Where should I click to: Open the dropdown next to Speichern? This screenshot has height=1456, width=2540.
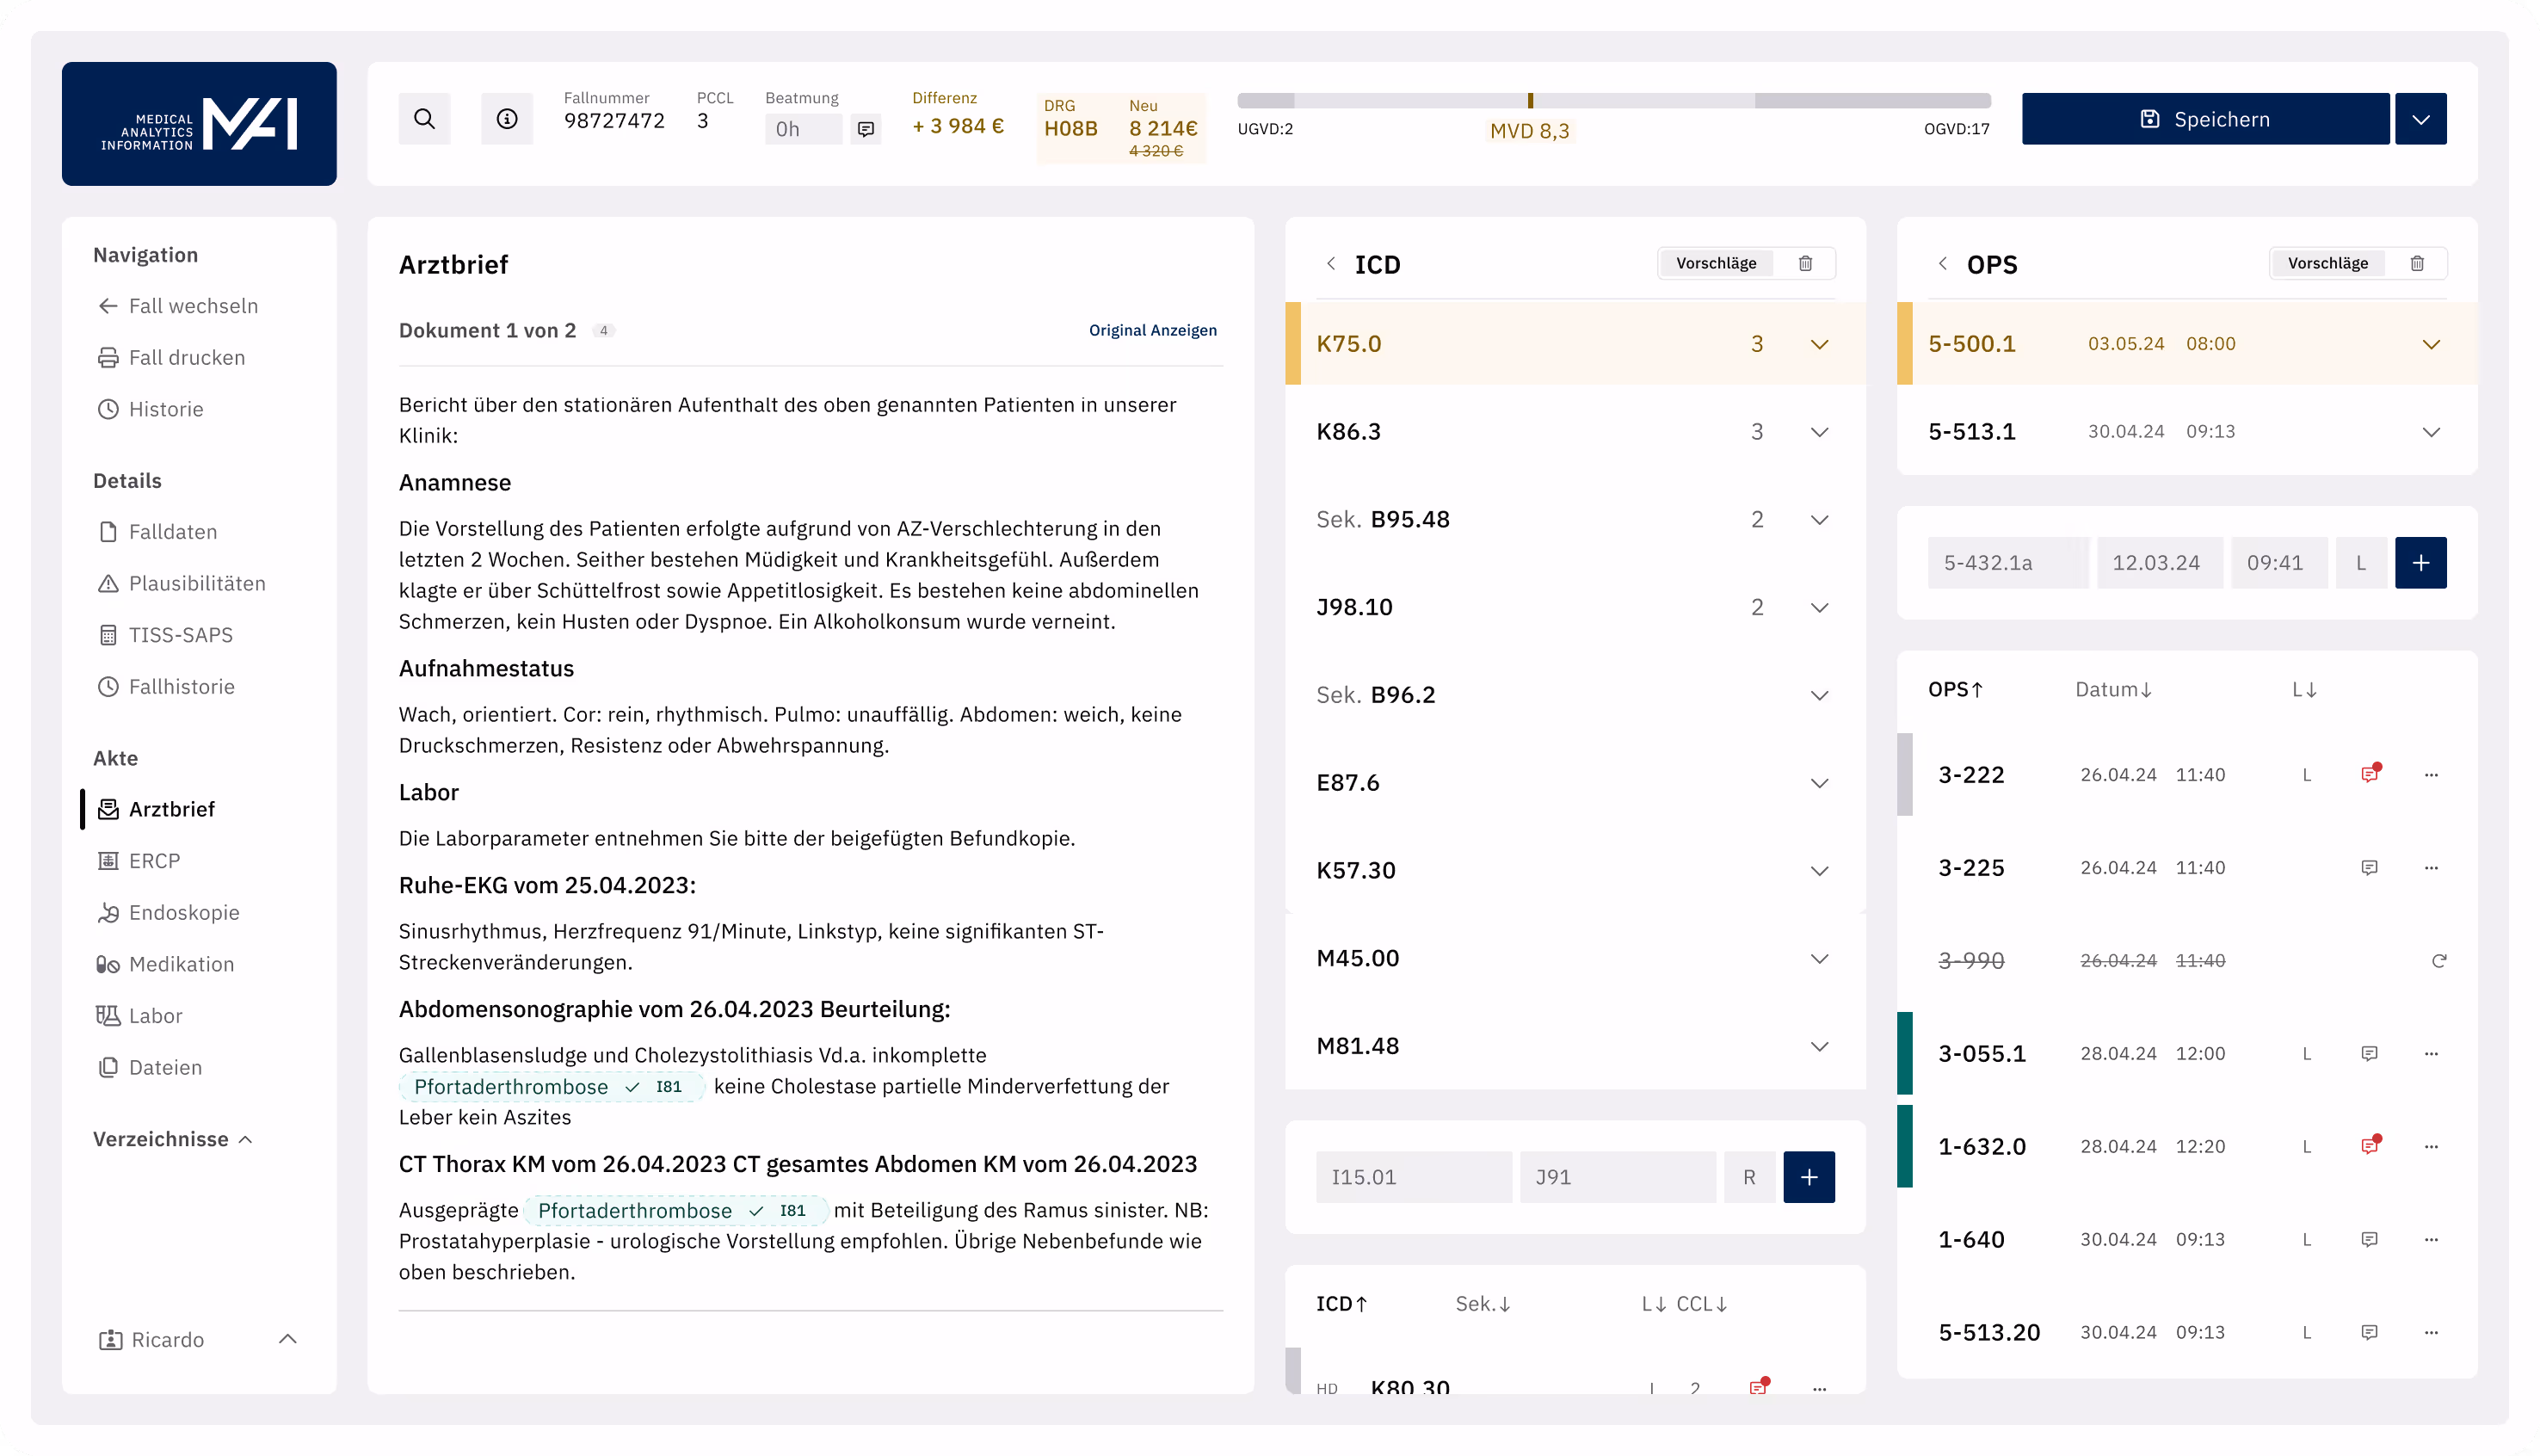[2420, 119]
